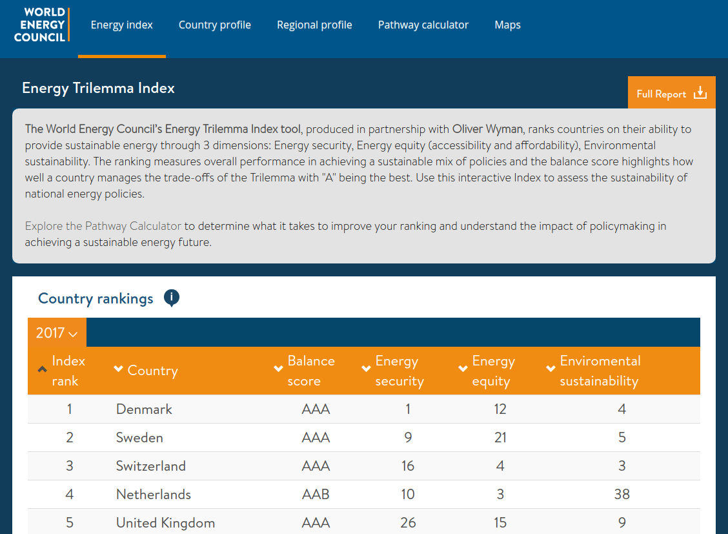The width and height of the screenshot is (728, 534).
Task: Sort by Enviromental sustainability chevron
Action: click(551, 369)
